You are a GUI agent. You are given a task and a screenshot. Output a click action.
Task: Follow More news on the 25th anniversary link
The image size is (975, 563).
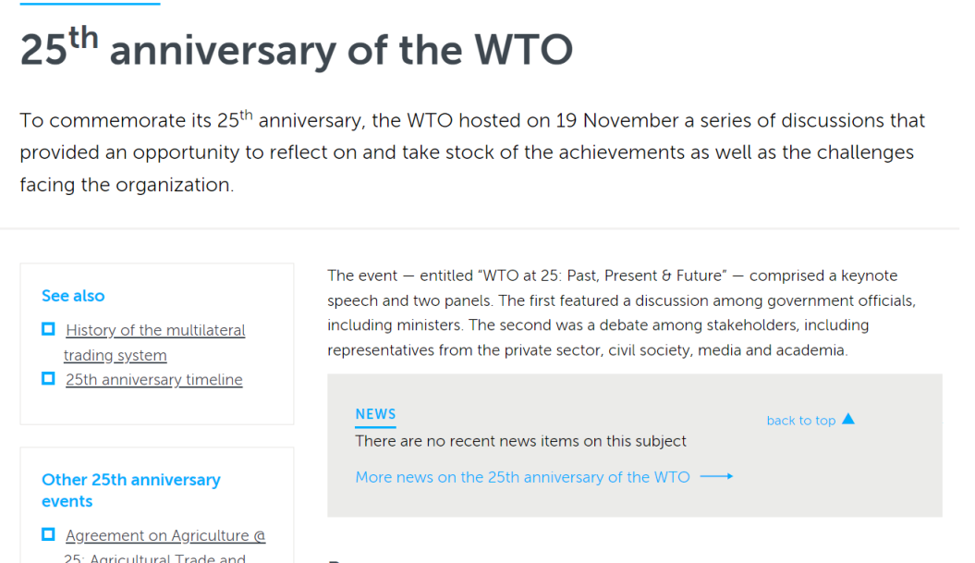(522, 477)
